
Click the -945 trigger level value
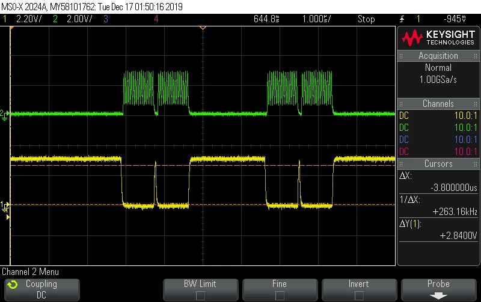[455, 19]
